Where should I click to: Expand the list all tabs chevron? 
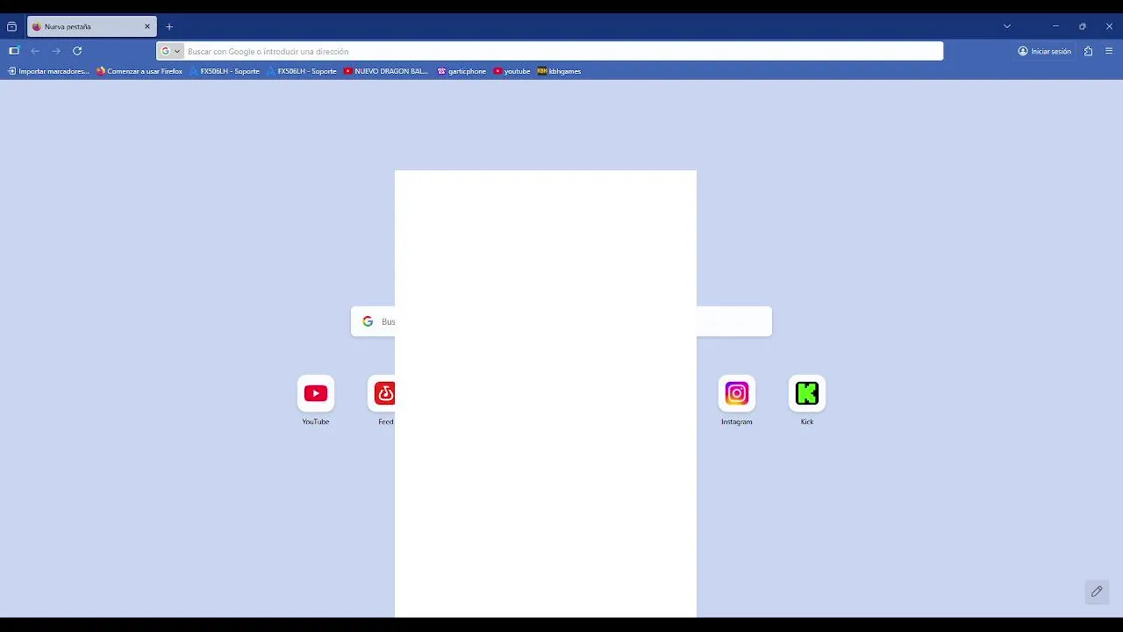pos(1007,26)
